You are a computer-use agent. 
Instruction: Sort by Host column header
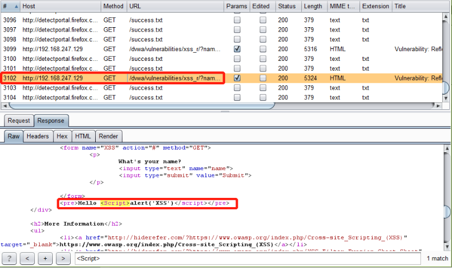click(60, 7)
